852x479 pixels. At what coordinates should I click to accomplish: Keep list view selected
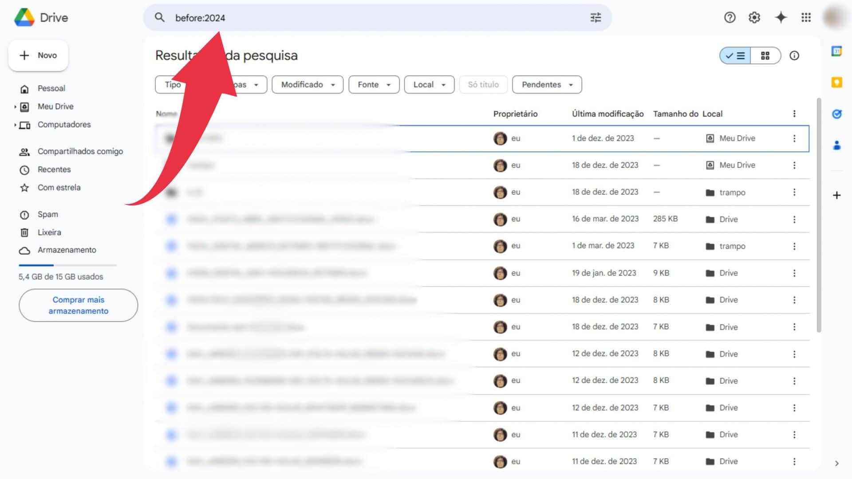734,55
